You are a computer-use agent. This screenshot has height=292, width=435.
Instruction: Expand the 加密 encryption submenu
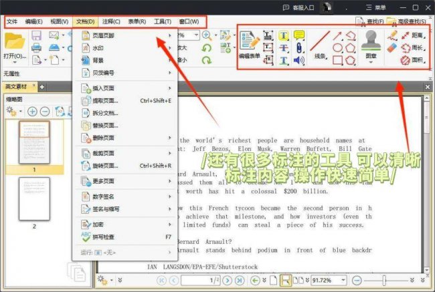coord(126,225)
